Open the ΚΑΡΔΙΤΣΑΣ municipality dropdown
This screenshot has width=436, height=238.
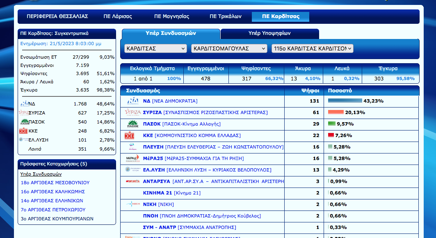point(155,48)
